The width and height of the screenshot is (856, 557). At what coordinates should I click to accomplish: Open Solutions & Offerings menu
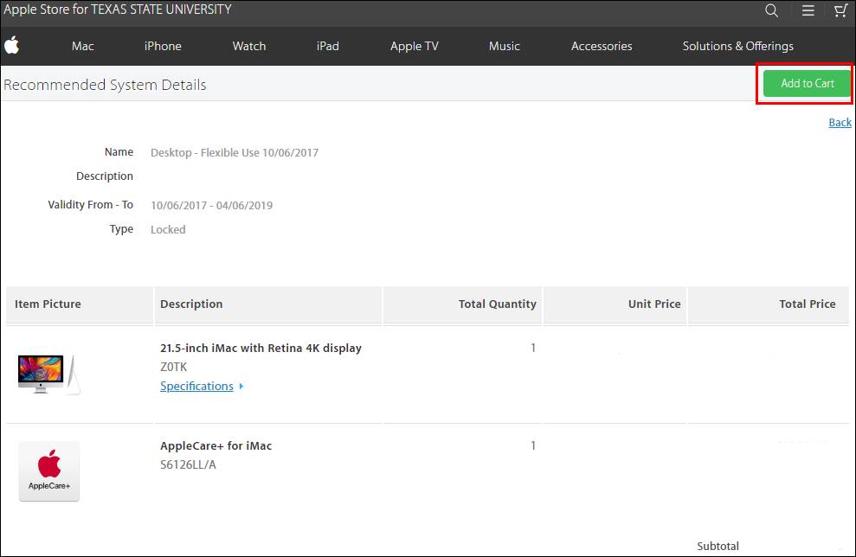[738, 47]
